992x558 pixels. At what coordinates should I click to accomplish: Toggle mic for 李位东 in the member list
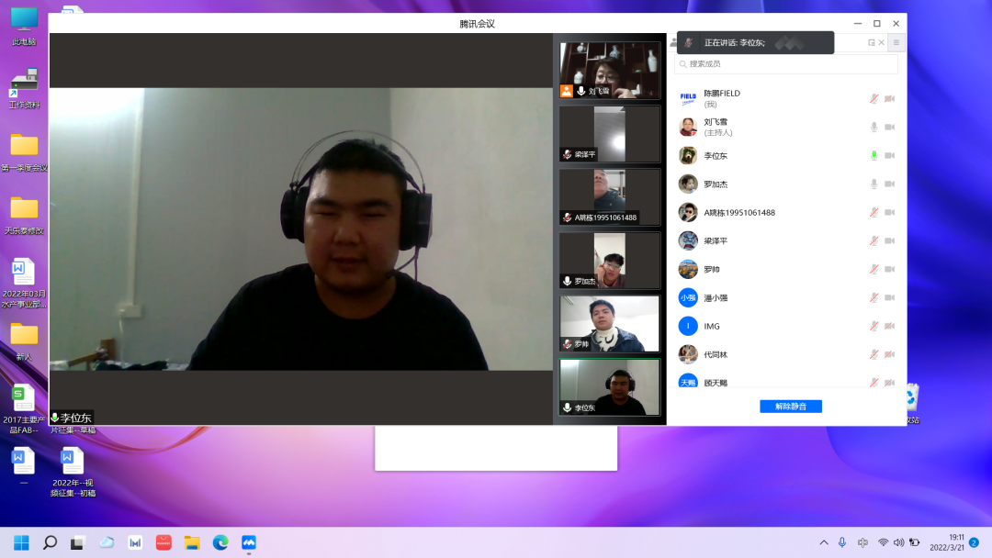(x=874, y=155)
